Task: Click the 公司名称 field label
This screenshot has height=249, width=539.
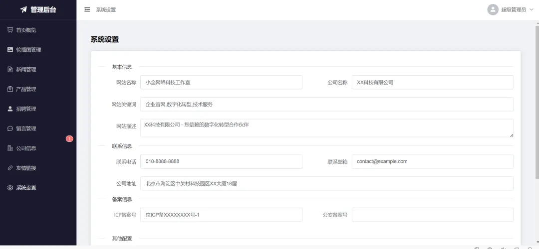Action: pyautogui.click(x=337, y=83)
